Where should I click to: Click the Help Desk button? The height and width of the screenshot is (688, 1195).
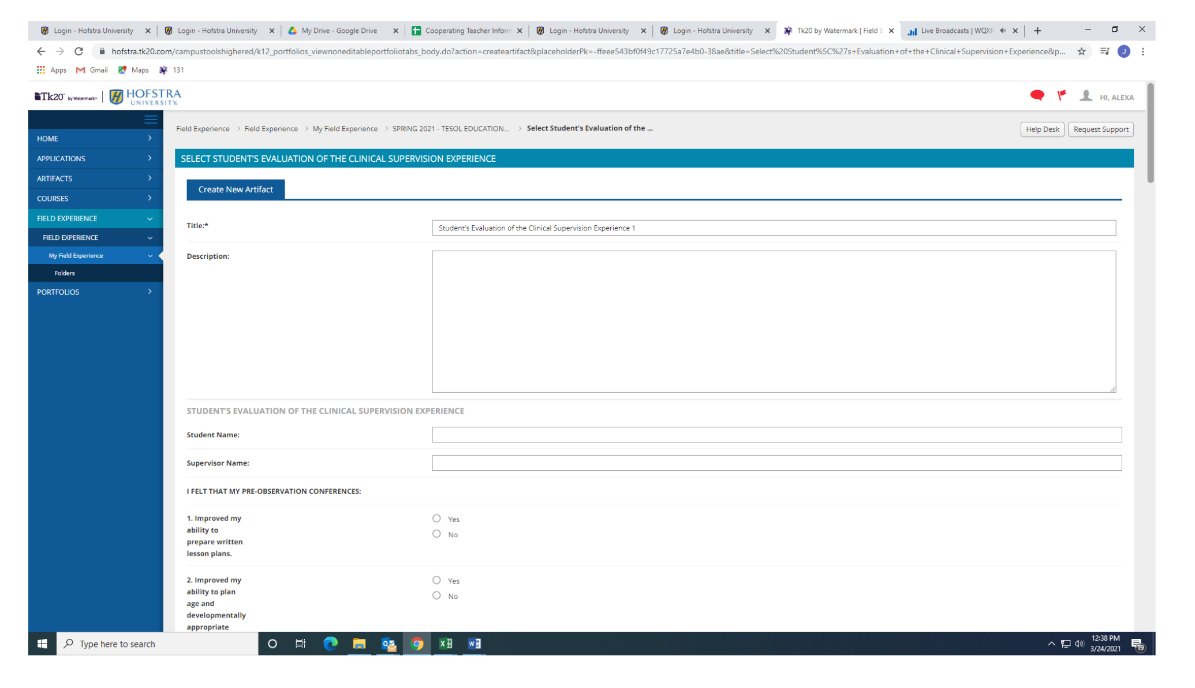coord(1042,129)
